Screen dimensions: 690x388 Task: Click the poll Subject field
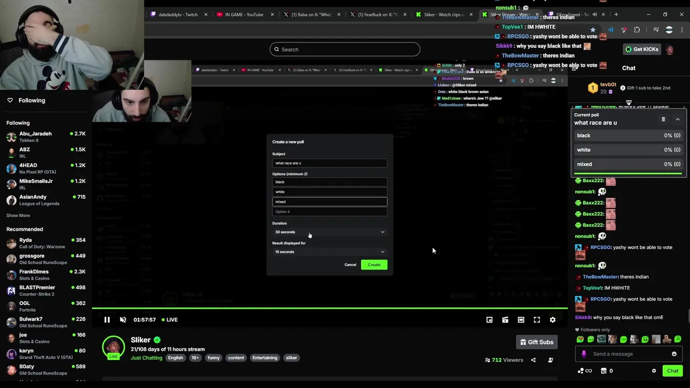329,163
